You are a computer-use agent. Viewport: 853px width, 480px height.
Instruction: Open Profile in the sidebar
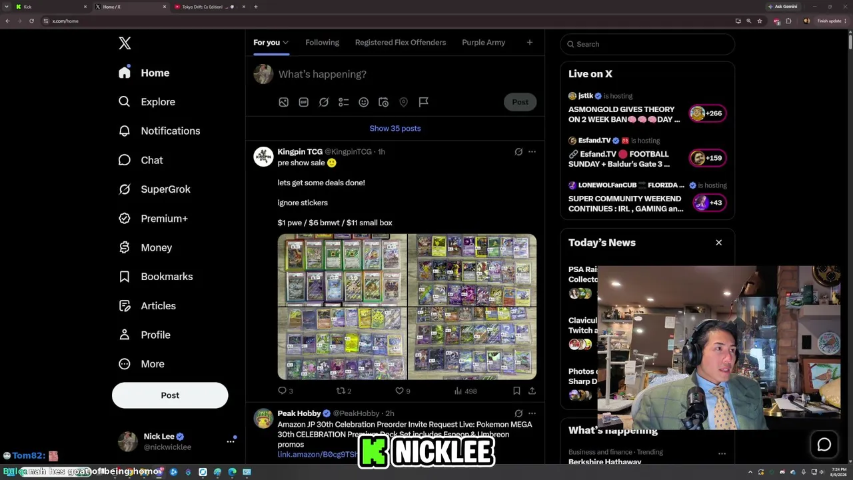pos(145,335)
